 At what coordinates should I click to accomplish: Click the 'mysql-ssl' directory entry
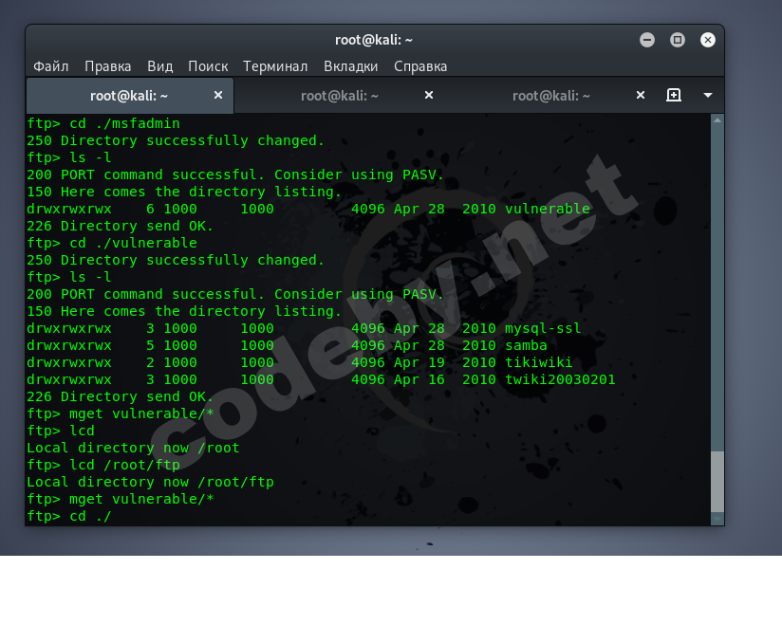point(543,328)
